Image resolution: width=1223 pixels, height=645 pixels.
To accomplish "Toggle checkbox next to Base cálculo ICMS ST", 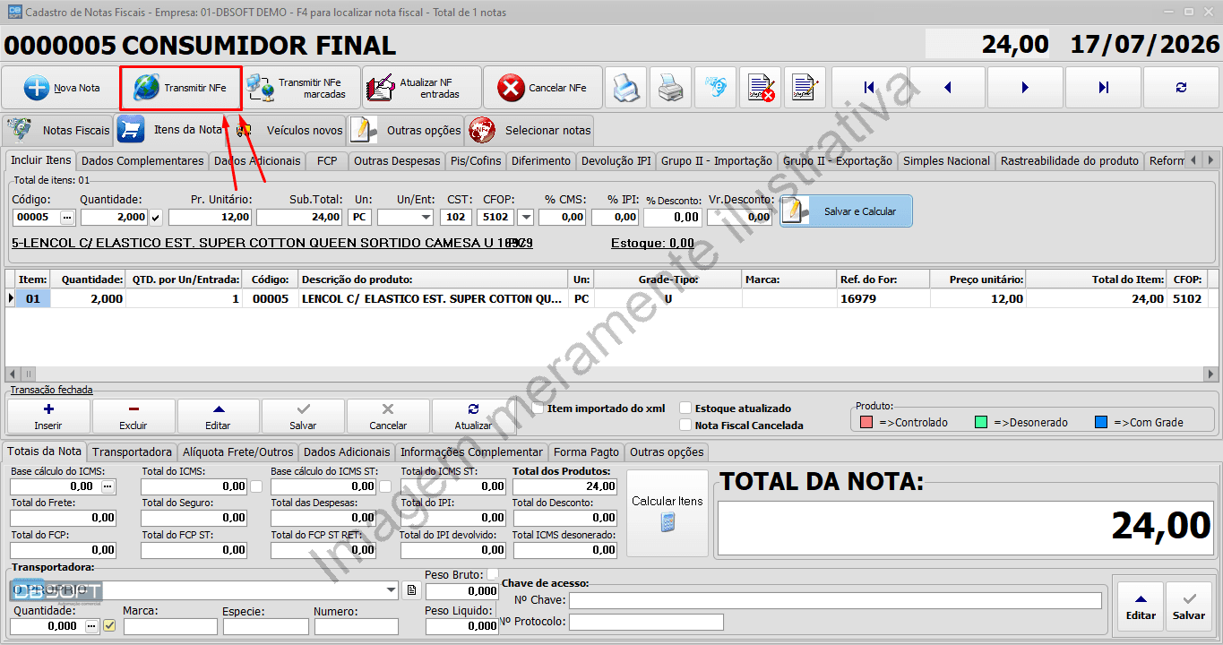I will (385, 486).
